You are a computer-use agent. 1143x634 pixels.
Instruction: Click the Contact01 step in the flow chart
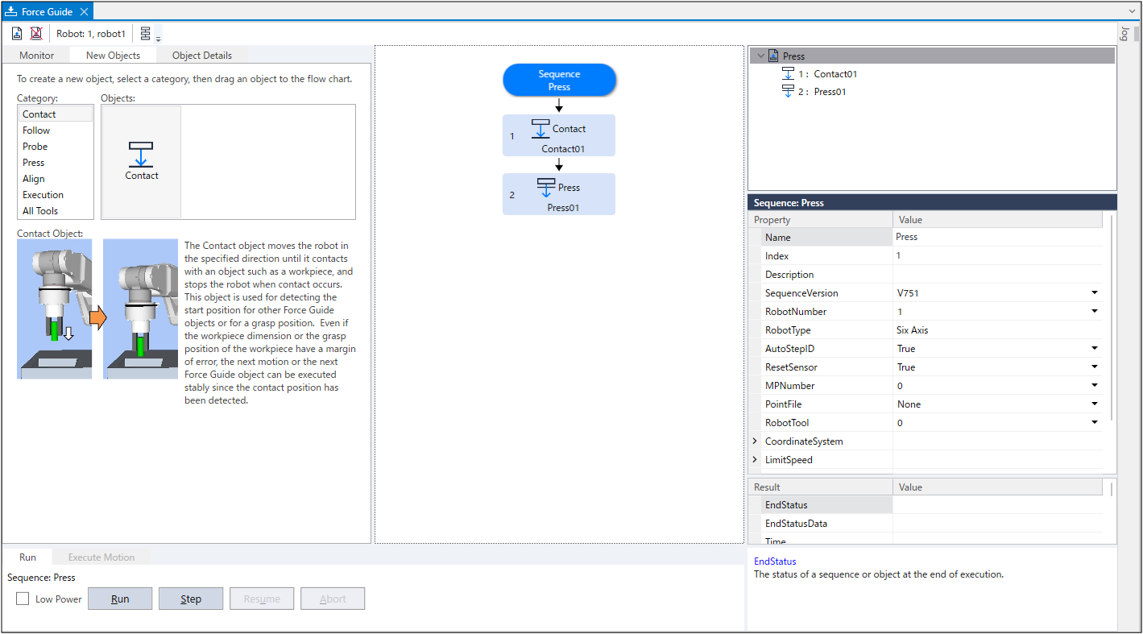pos(559,135)
